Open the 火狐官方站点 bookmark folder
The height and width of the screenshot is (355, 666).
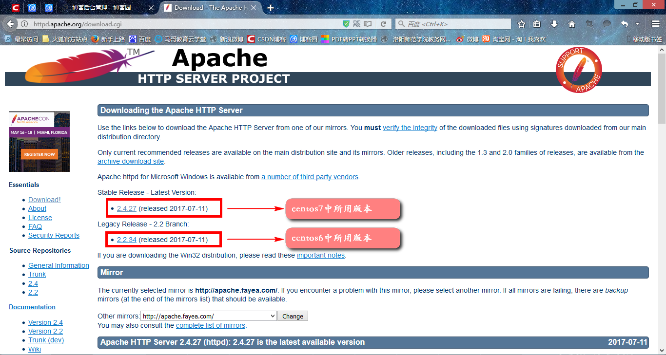[65, 39]
